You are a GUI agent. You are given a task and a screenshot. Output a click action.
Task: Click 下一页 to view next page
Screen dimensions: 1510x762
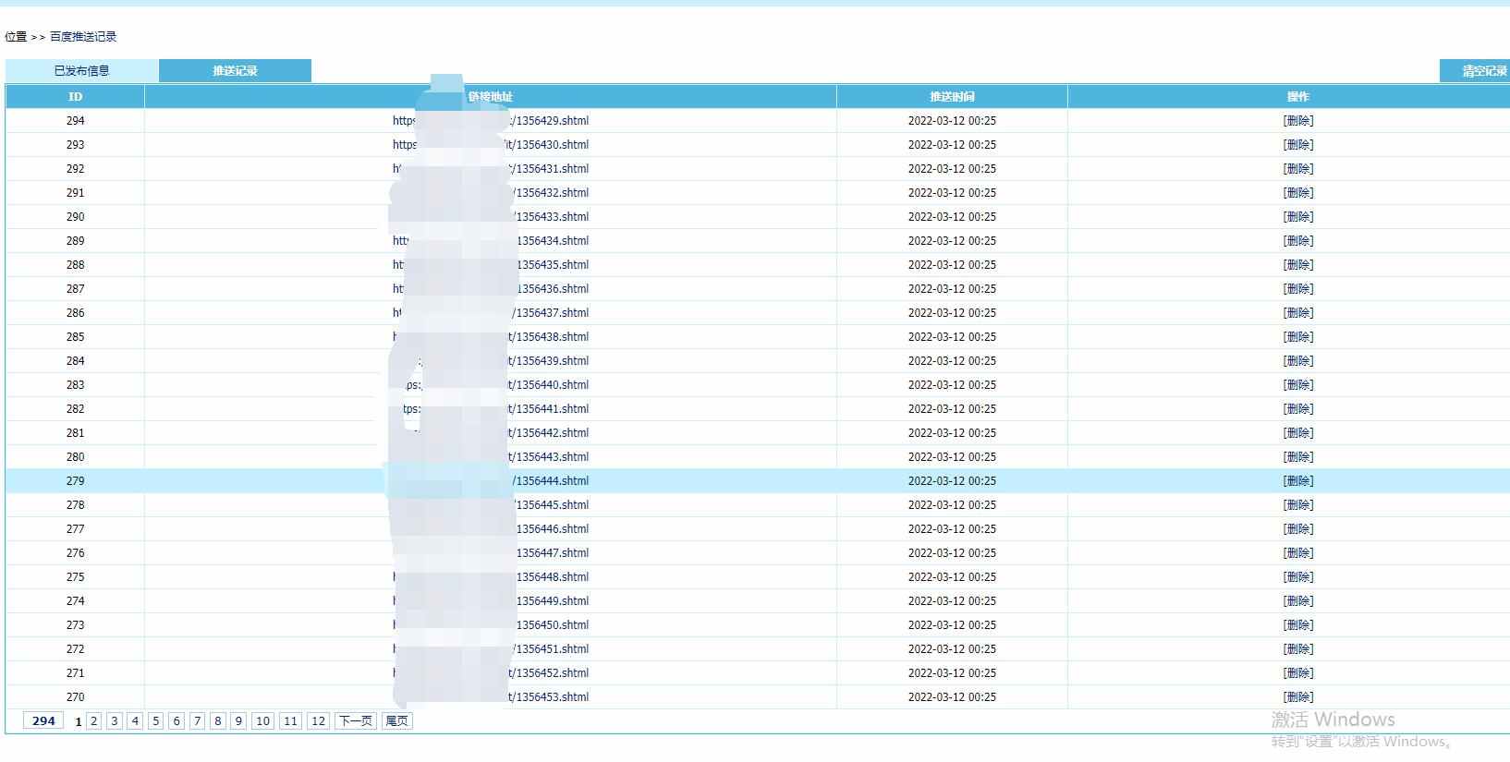pos(356,721)
